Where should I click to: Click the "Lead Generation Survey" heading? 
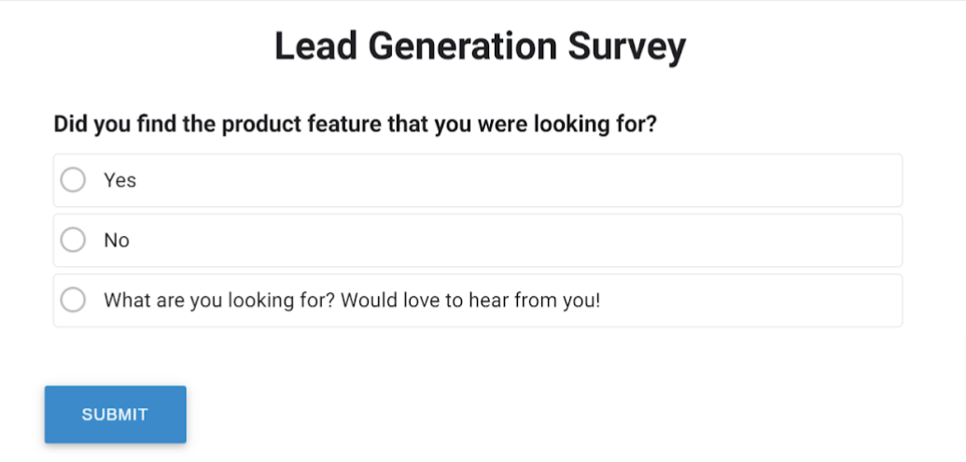pos(480,47)
